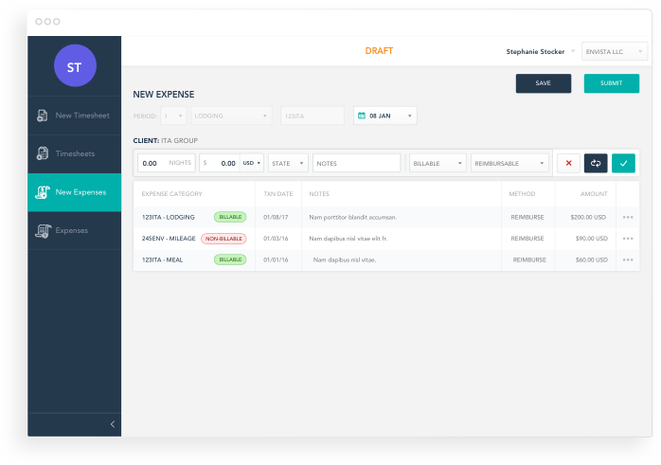The image size is (661, 465).
Task: Expand the State dropdown
Action: tap(288, 163)
